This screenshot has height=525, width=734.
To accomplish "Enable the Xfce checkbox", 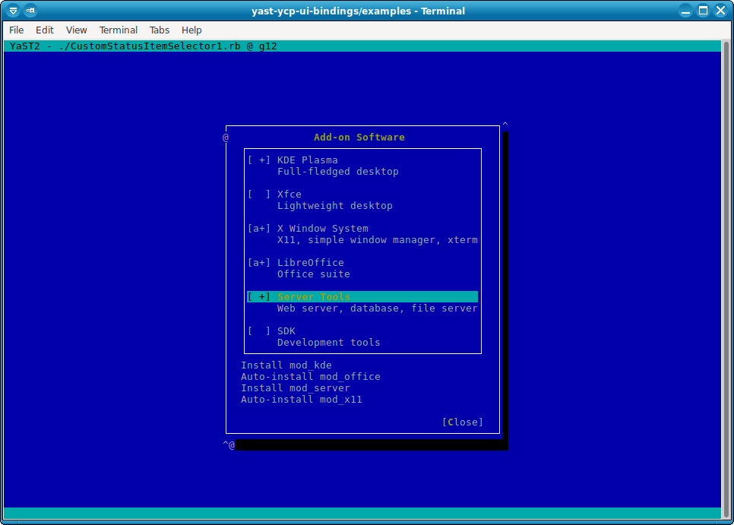I will tap(259, 195).
